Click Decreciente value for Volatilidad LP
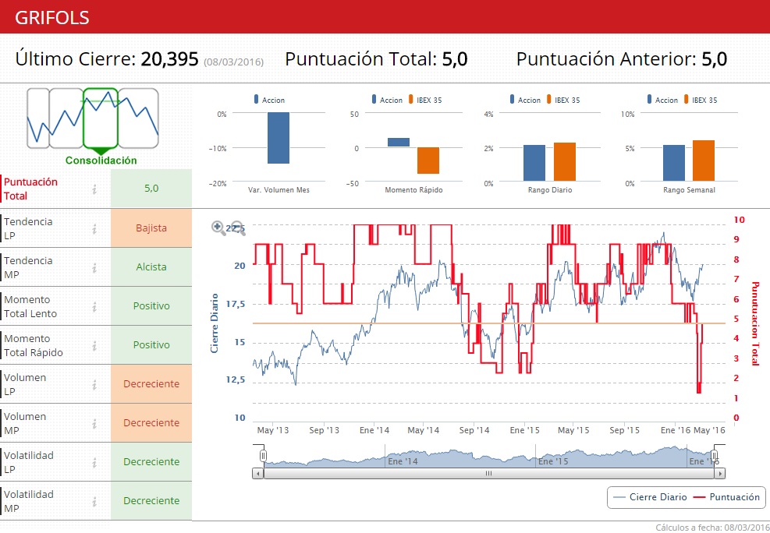This screenshot has width=770, height=533. (151, 462)
